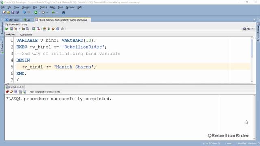This screenshot has height=146, width=260.
Task: Click the 'RebellionRider' string on line 2
Action: pos(83,47)
